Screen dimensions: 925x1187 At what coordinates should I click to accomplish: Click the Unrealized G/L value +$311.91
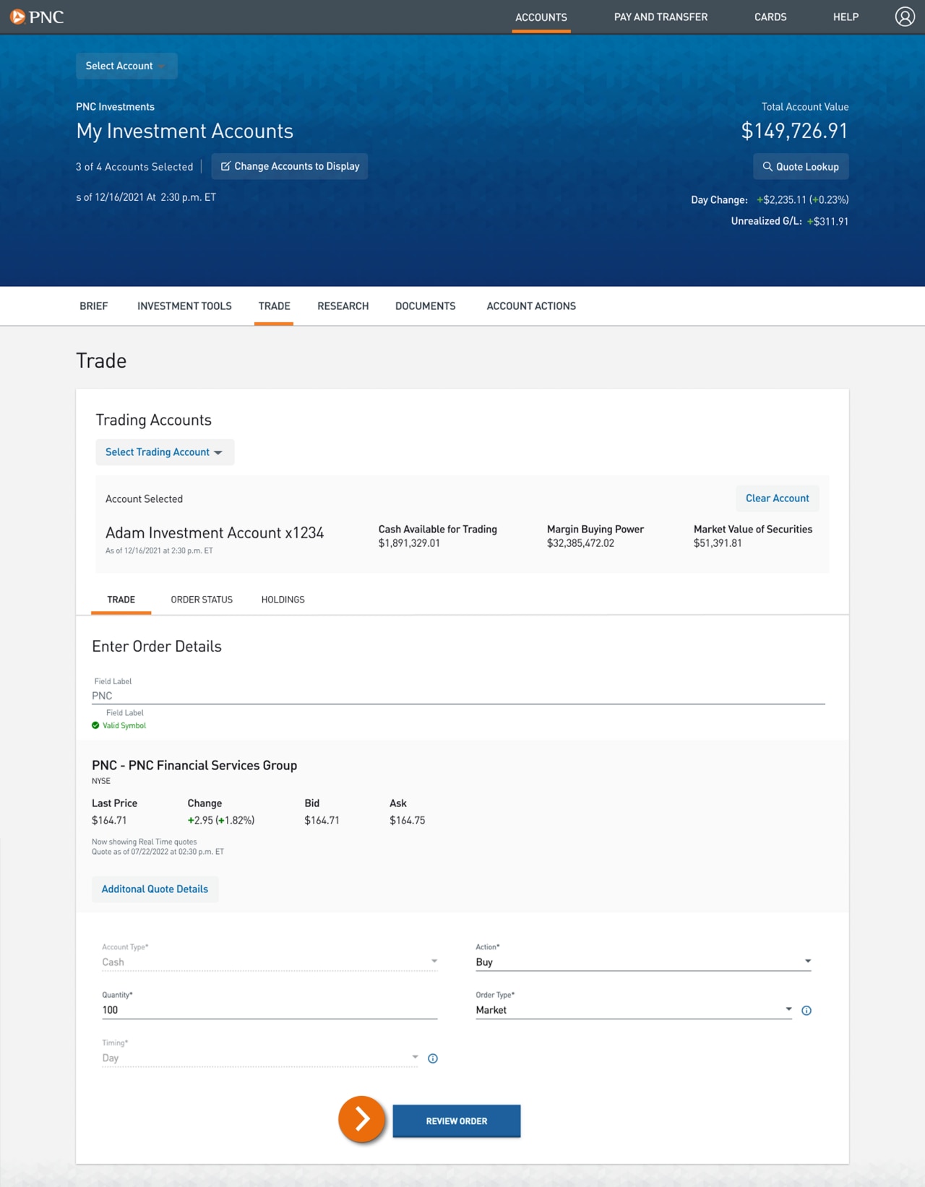828,222
